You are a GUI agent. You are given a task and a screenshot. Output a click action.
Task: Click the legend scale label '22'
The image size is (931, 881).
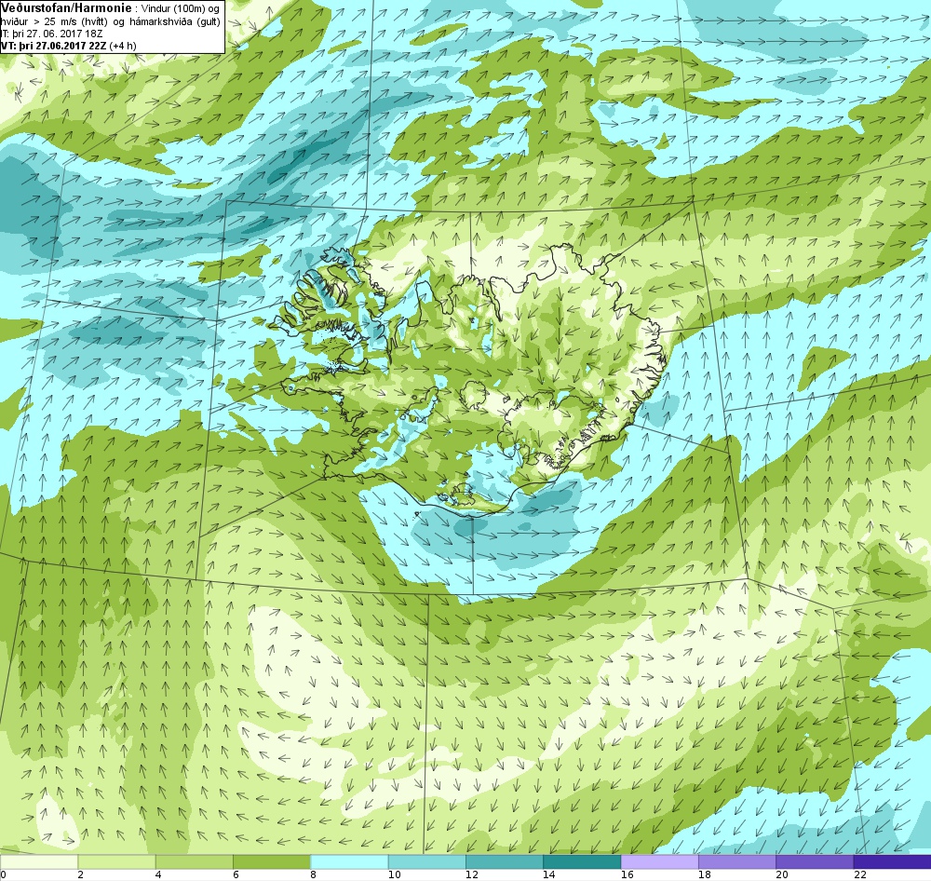859,874
